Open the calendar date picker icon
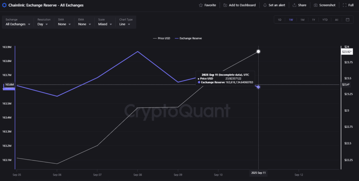This screenshot has height=181, width=359. pyautogui.click(x=347, y=20)
